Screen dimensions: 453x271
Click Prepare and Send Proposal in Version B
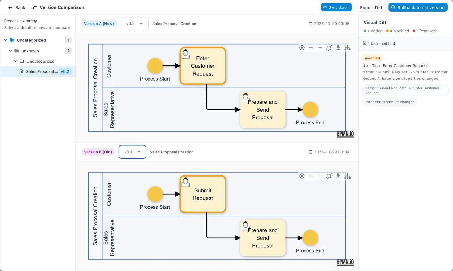click(263, 238)
